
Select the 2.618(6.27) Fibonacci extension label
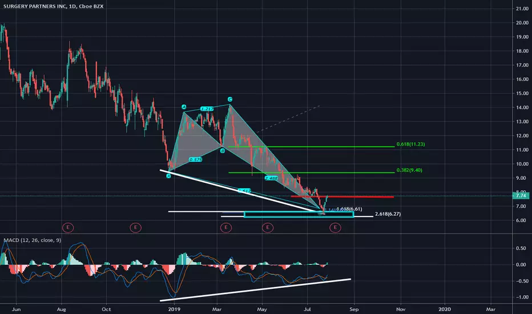click(x=388, y=214)
